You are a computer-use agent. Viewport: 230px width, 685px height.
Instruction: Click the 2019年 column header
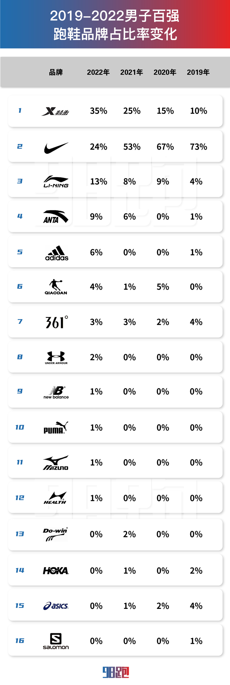point(198,72)
